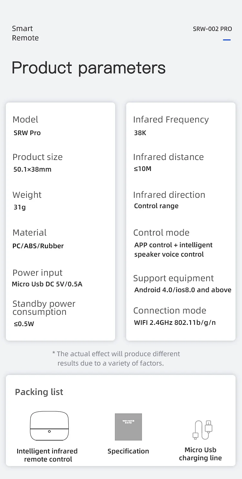Click the product size value 50.1×38mm

point(32,169)
